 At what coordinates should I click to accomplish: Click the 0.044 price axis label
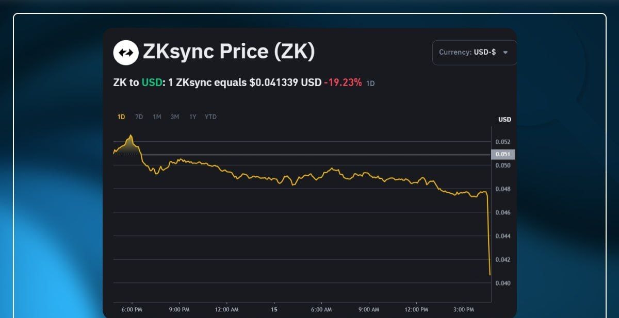pos(502,236)
